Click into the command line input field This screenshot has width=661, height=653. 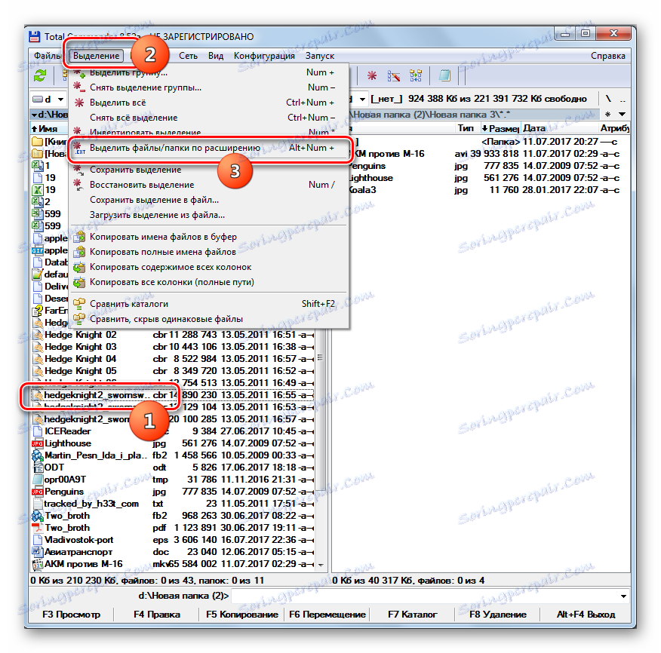pos(423,596)
